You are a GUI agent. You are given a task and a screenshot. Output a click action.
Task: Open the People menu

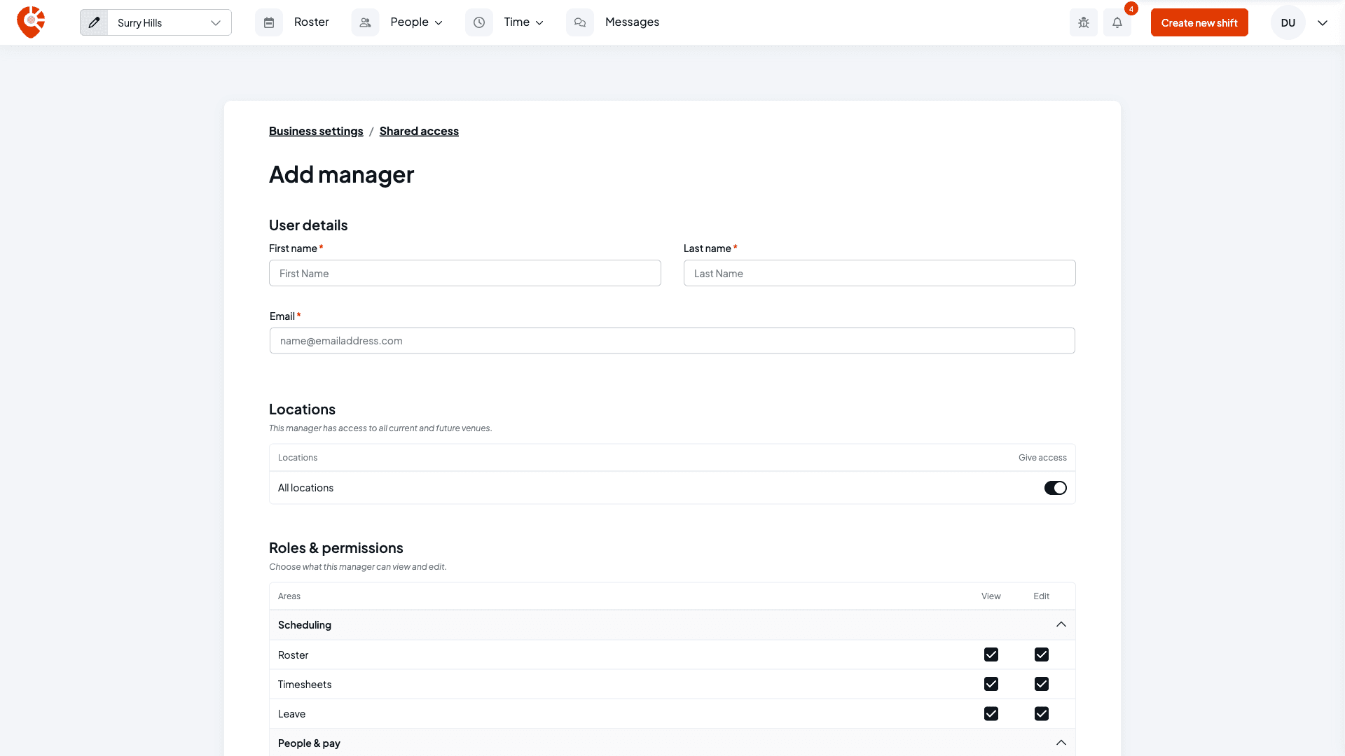click(409, 22)
